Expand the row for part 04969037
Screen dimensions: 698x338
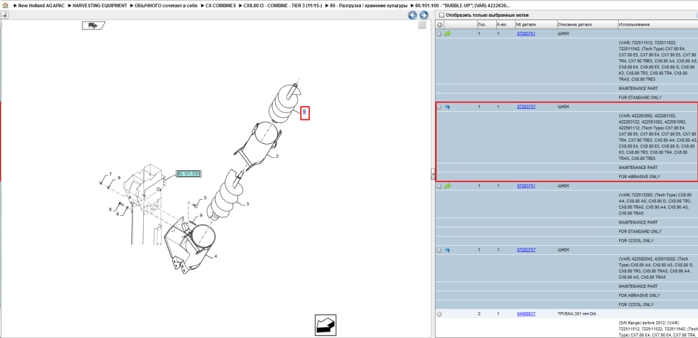tap(439, 314)
